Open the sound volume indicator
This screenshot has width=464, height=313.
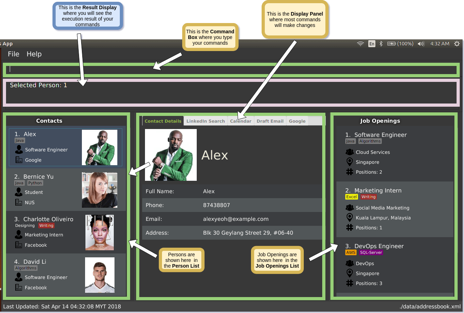(421, 44)
